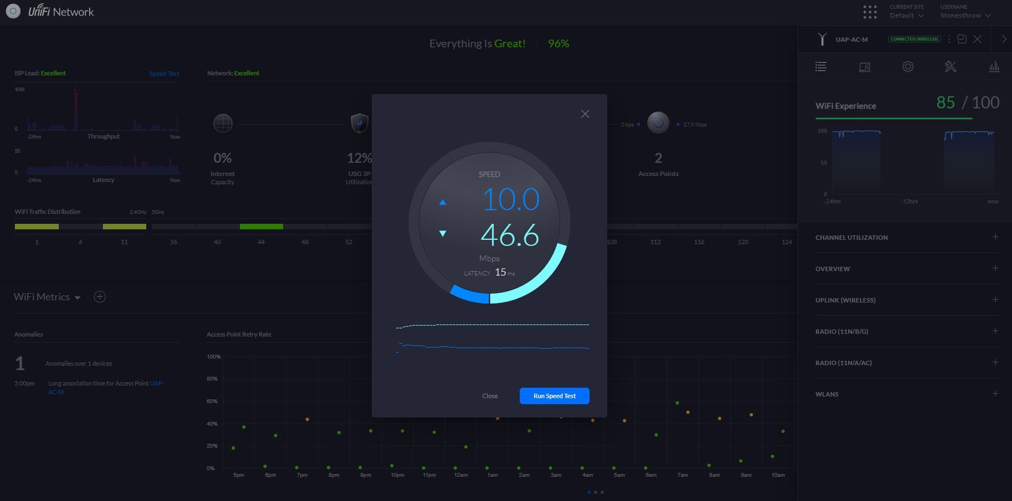
Task: Open the device Details list tab icon
Action: coord(821,67)
